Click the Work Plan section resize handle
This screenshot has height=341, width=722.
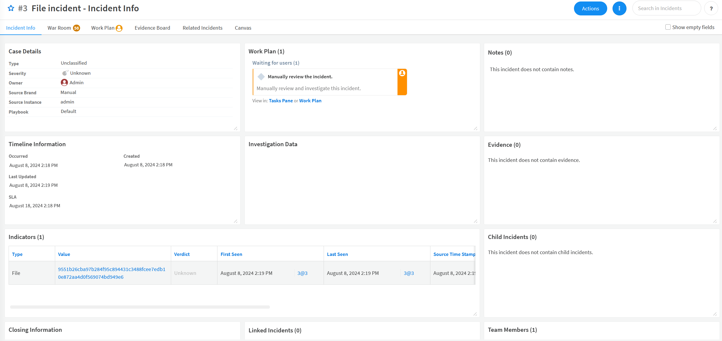tap(475, 128)
